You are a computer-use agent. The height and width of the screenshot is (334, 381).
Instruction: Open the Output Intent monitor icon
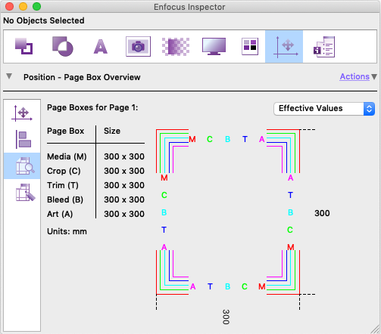tap(214, 46)
